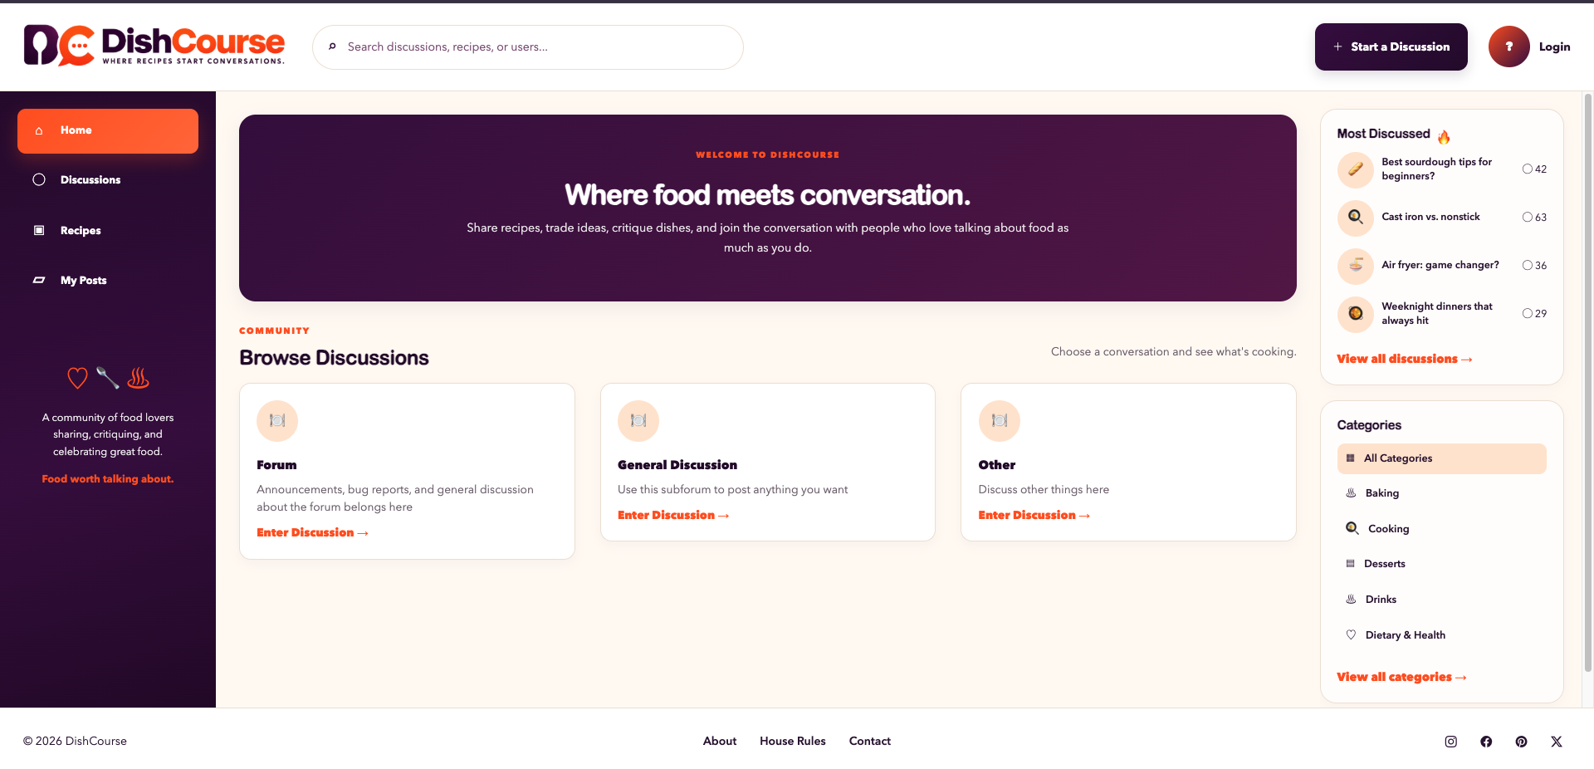
Task: Go to Home in the sidebar
Action: coord(108,131)
